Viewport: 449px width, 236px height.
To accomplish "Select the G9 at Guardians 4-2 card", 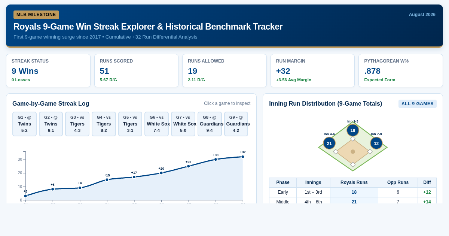I will [236, 124].
